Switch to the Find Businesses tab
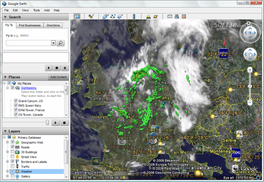 pyautogui.click(x=30, y=25)
